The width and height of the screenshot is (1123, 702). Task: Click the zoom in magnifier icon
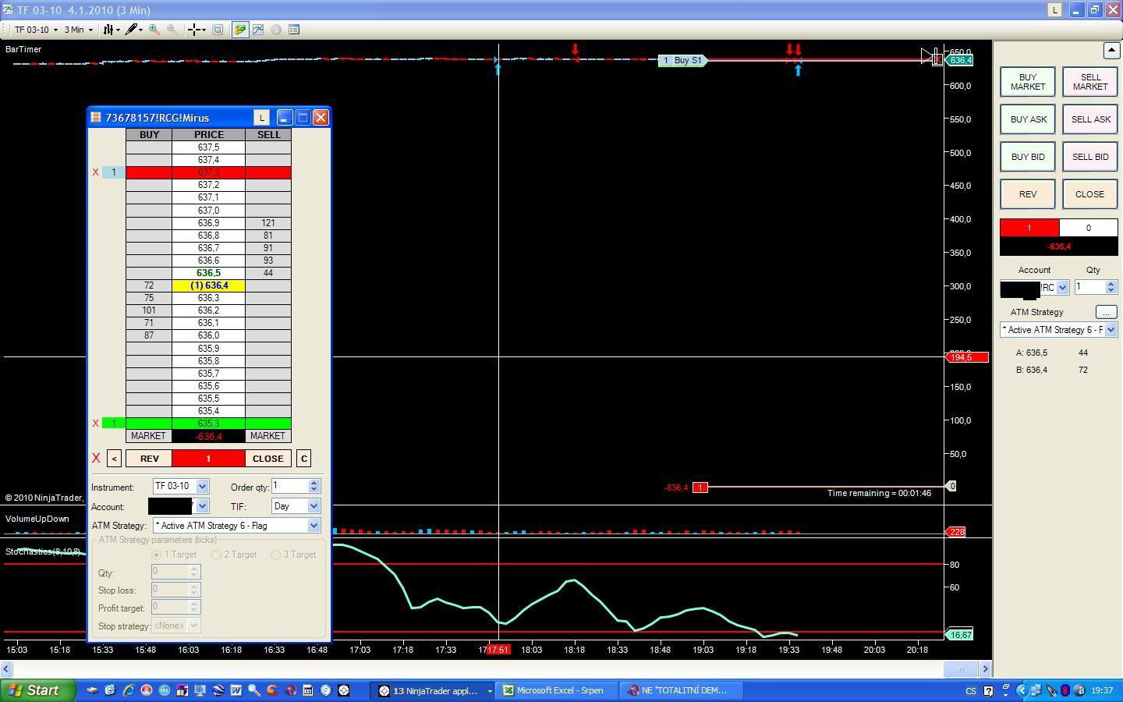click(x=154, y=30)
